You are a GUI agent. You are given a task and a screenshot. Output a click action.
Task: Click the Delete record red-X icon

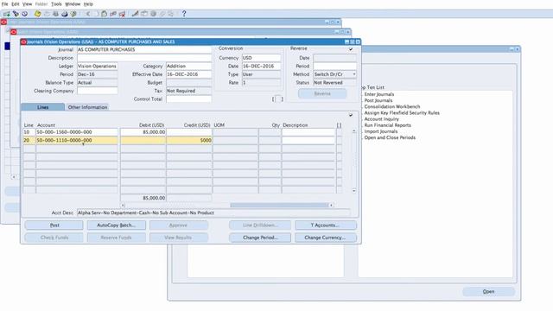[122, 14]
